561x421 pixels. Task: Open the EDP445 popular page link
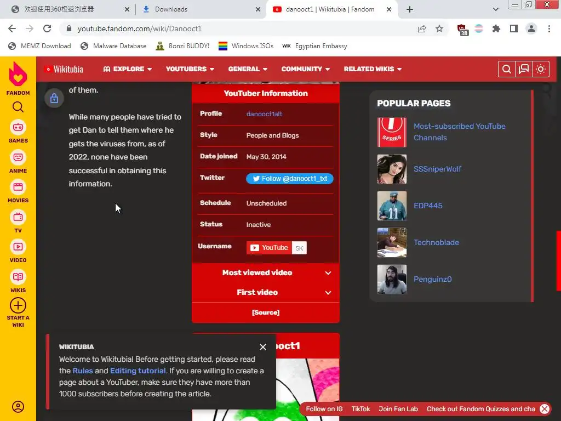click(428, 206)
